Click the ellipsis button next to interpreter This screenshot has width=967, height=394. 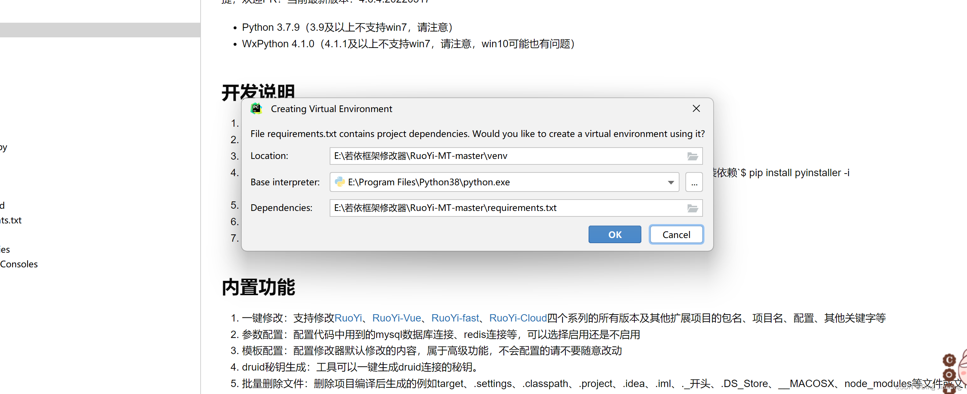694,182
